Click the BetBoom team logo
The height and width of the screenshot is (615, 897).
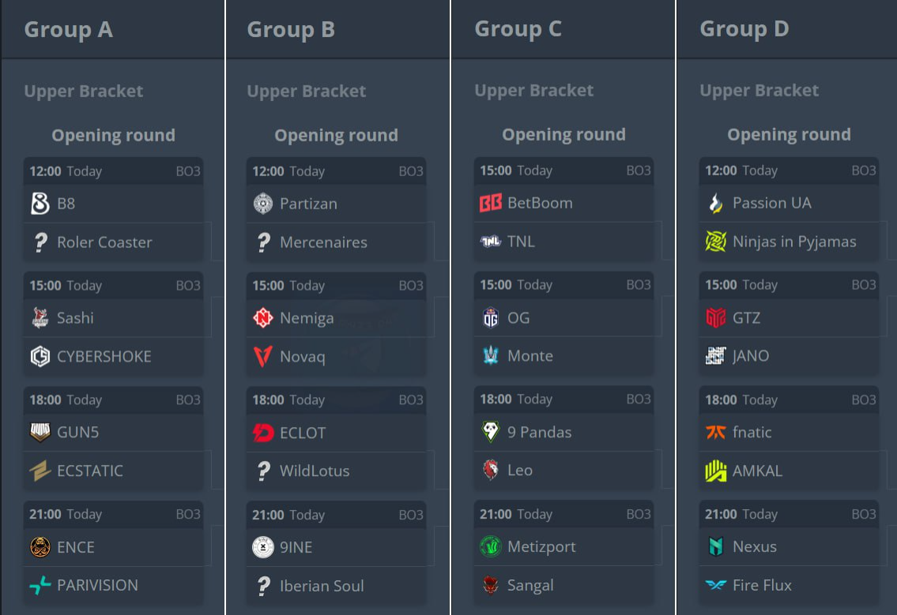[x=490, y=203]
